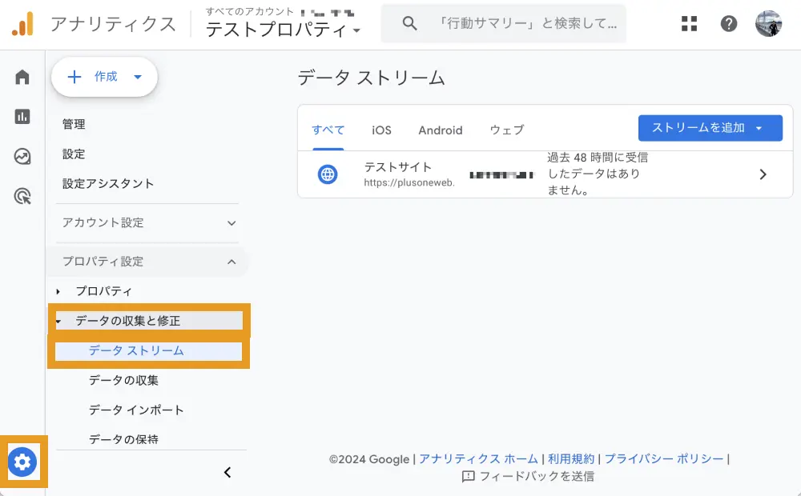
Task: Switch to the iOS tab
Action: [381, 130]
